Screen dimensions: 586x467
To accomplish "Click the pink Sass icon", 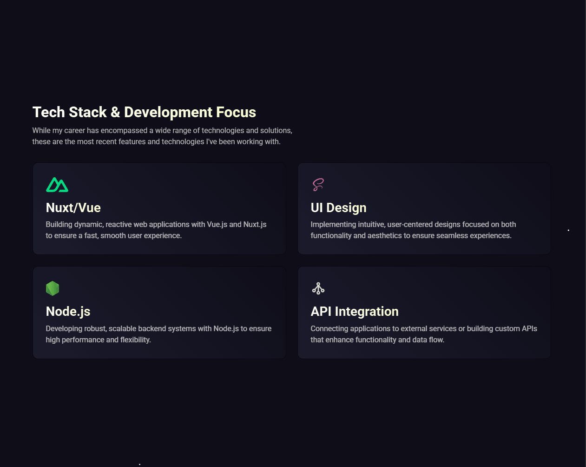I will coord(318,185).
